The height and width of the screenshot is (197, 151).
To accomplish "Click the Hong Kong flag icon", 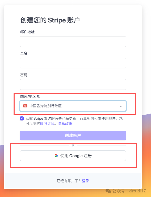I will click(25, 106).
